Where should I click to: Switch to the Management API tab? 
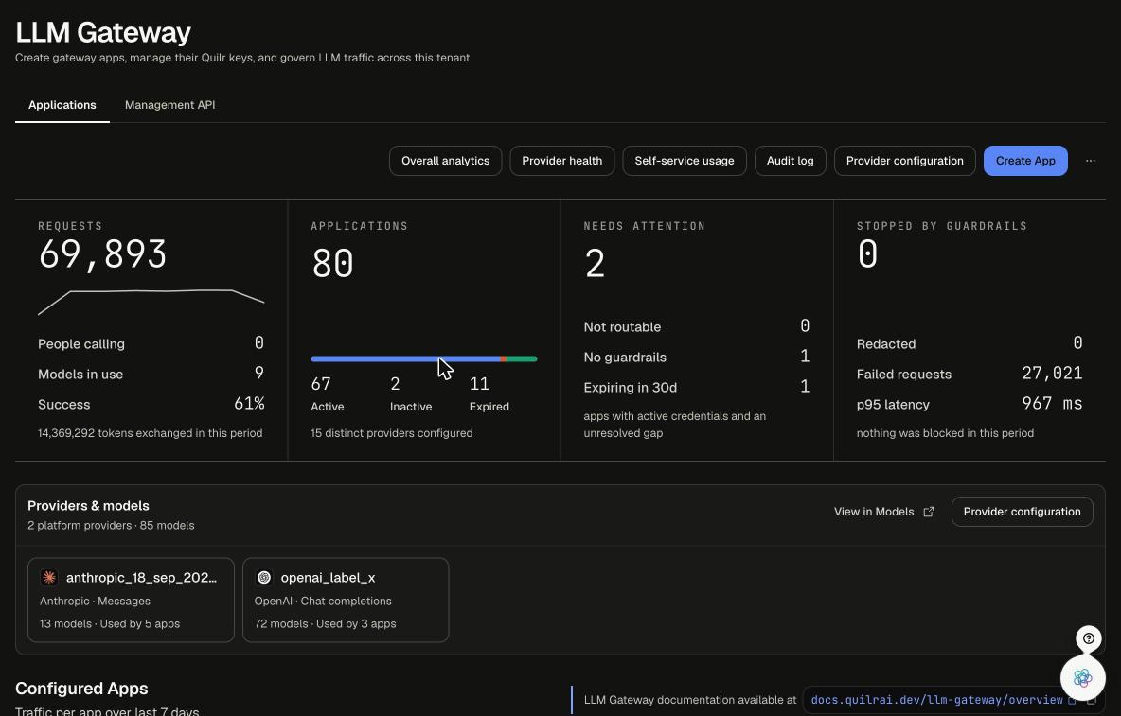coord(169,105)
